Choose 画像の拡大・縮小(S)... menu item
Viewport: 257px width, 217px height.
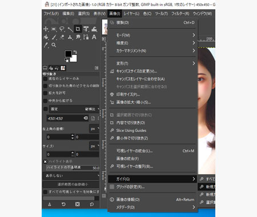153,102
